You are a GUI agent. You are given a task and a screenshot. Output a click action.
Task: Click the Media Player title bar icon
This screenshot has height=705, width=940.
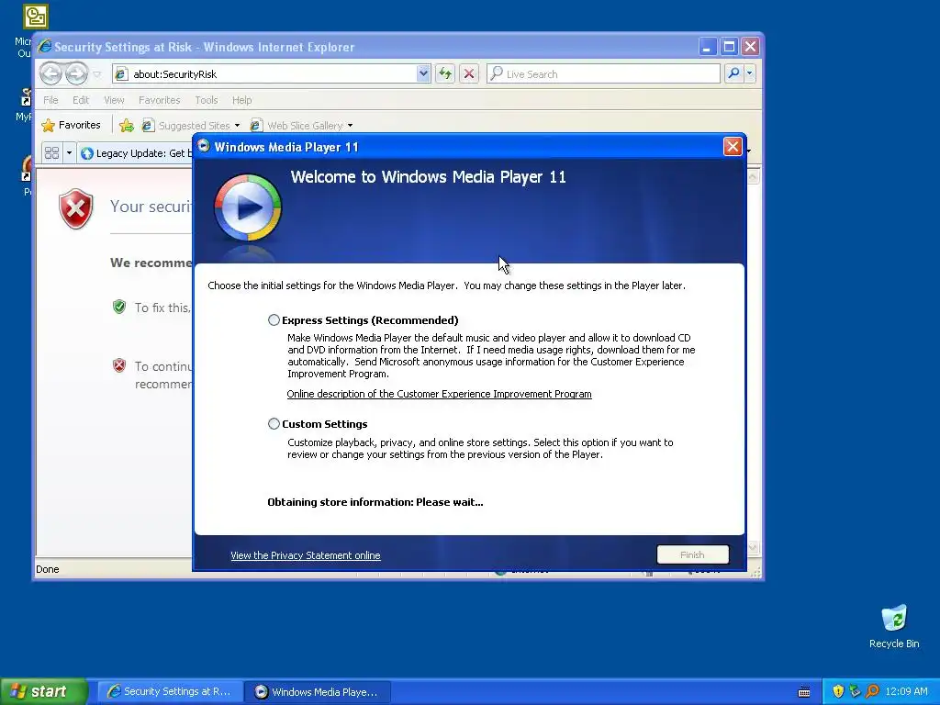point(204,146)
